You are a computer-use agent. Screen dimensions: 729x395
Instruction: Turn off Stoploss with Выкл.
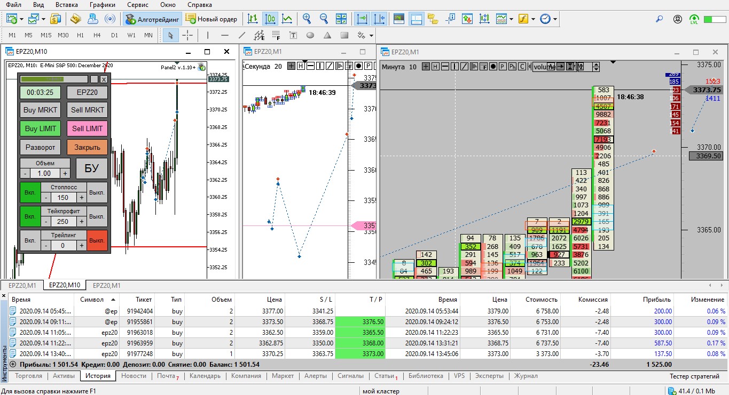(x=97, y=192)
